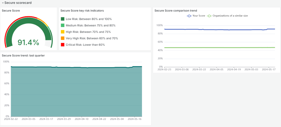Collapse the Secure scorecard section chevron
Image resolution: width=281 pixels, height=127 pixels.
click(3, 3)
